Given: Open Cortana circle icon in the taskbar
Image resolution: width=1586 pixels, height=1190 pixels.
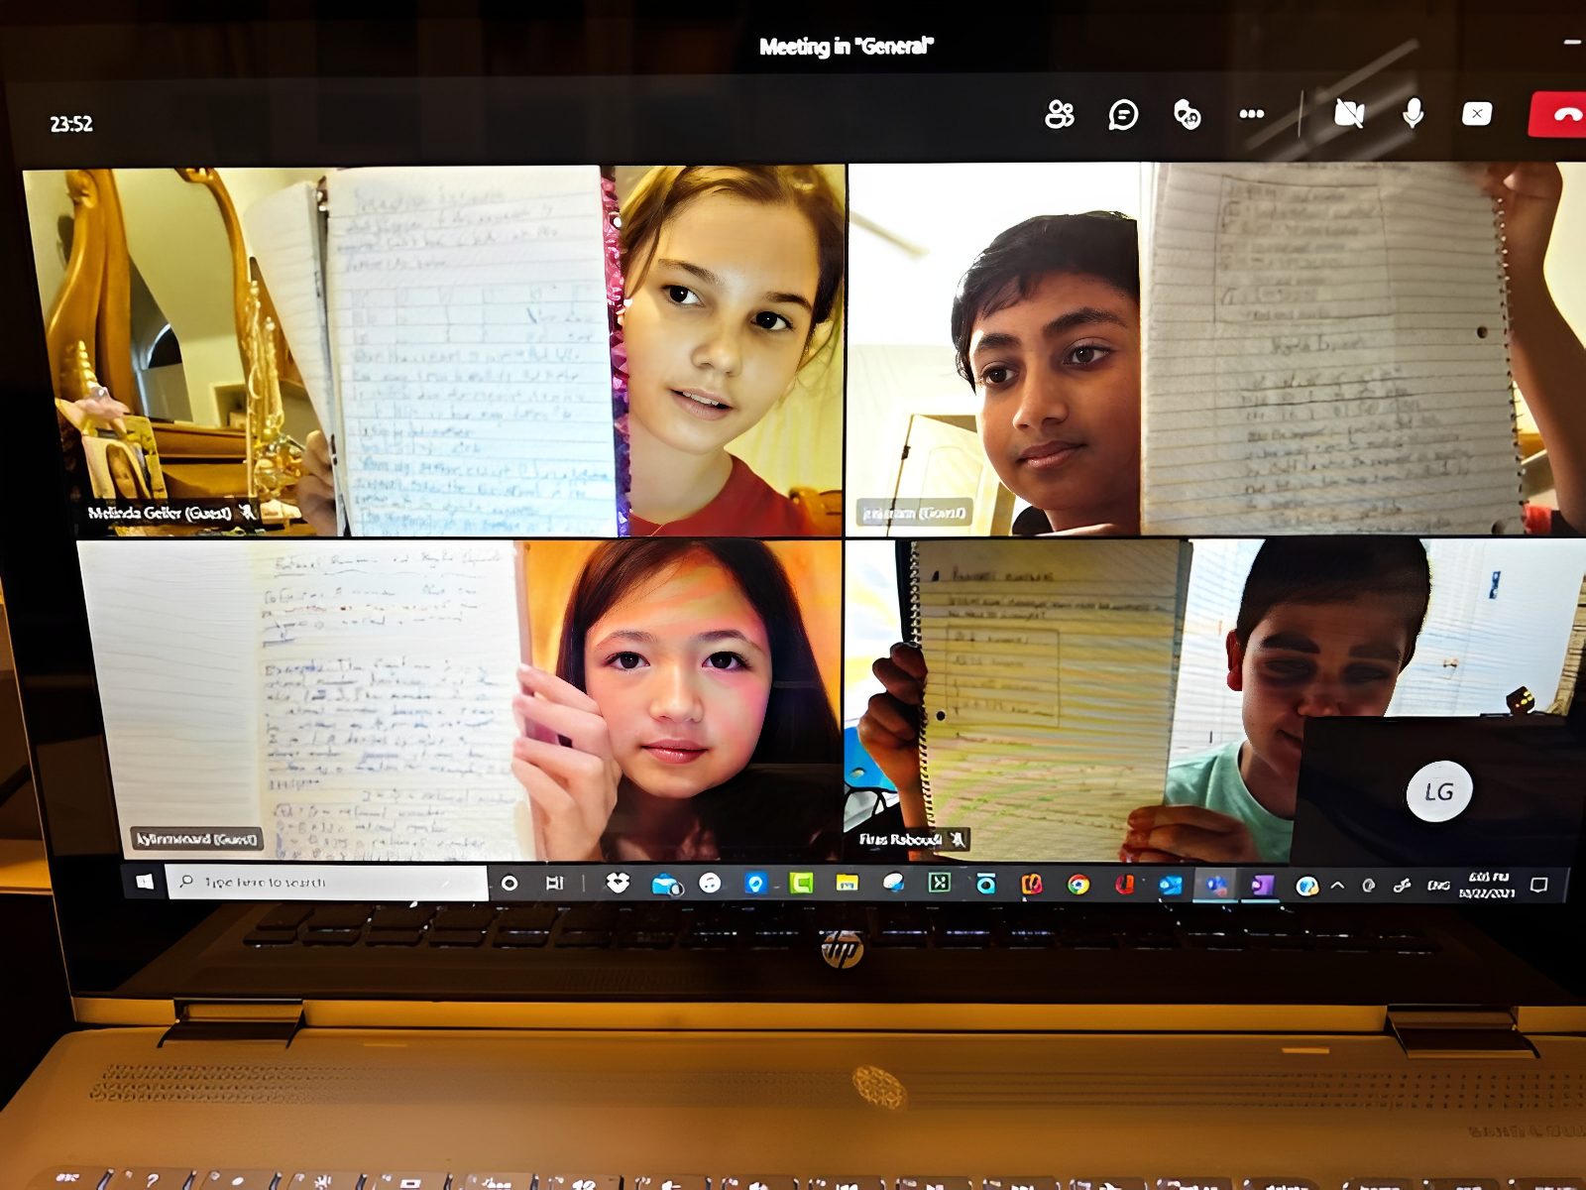Looking at the screenshot, I should (510, 883).
